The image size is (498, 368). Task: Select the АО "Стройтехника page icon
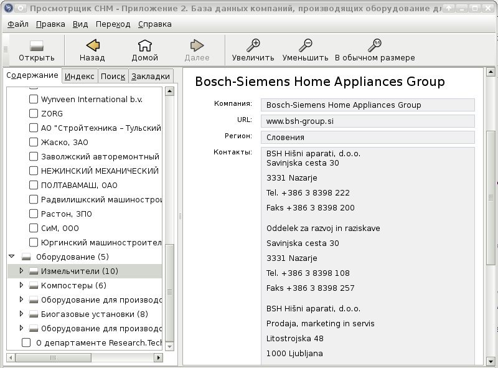(x=34, y=128)
